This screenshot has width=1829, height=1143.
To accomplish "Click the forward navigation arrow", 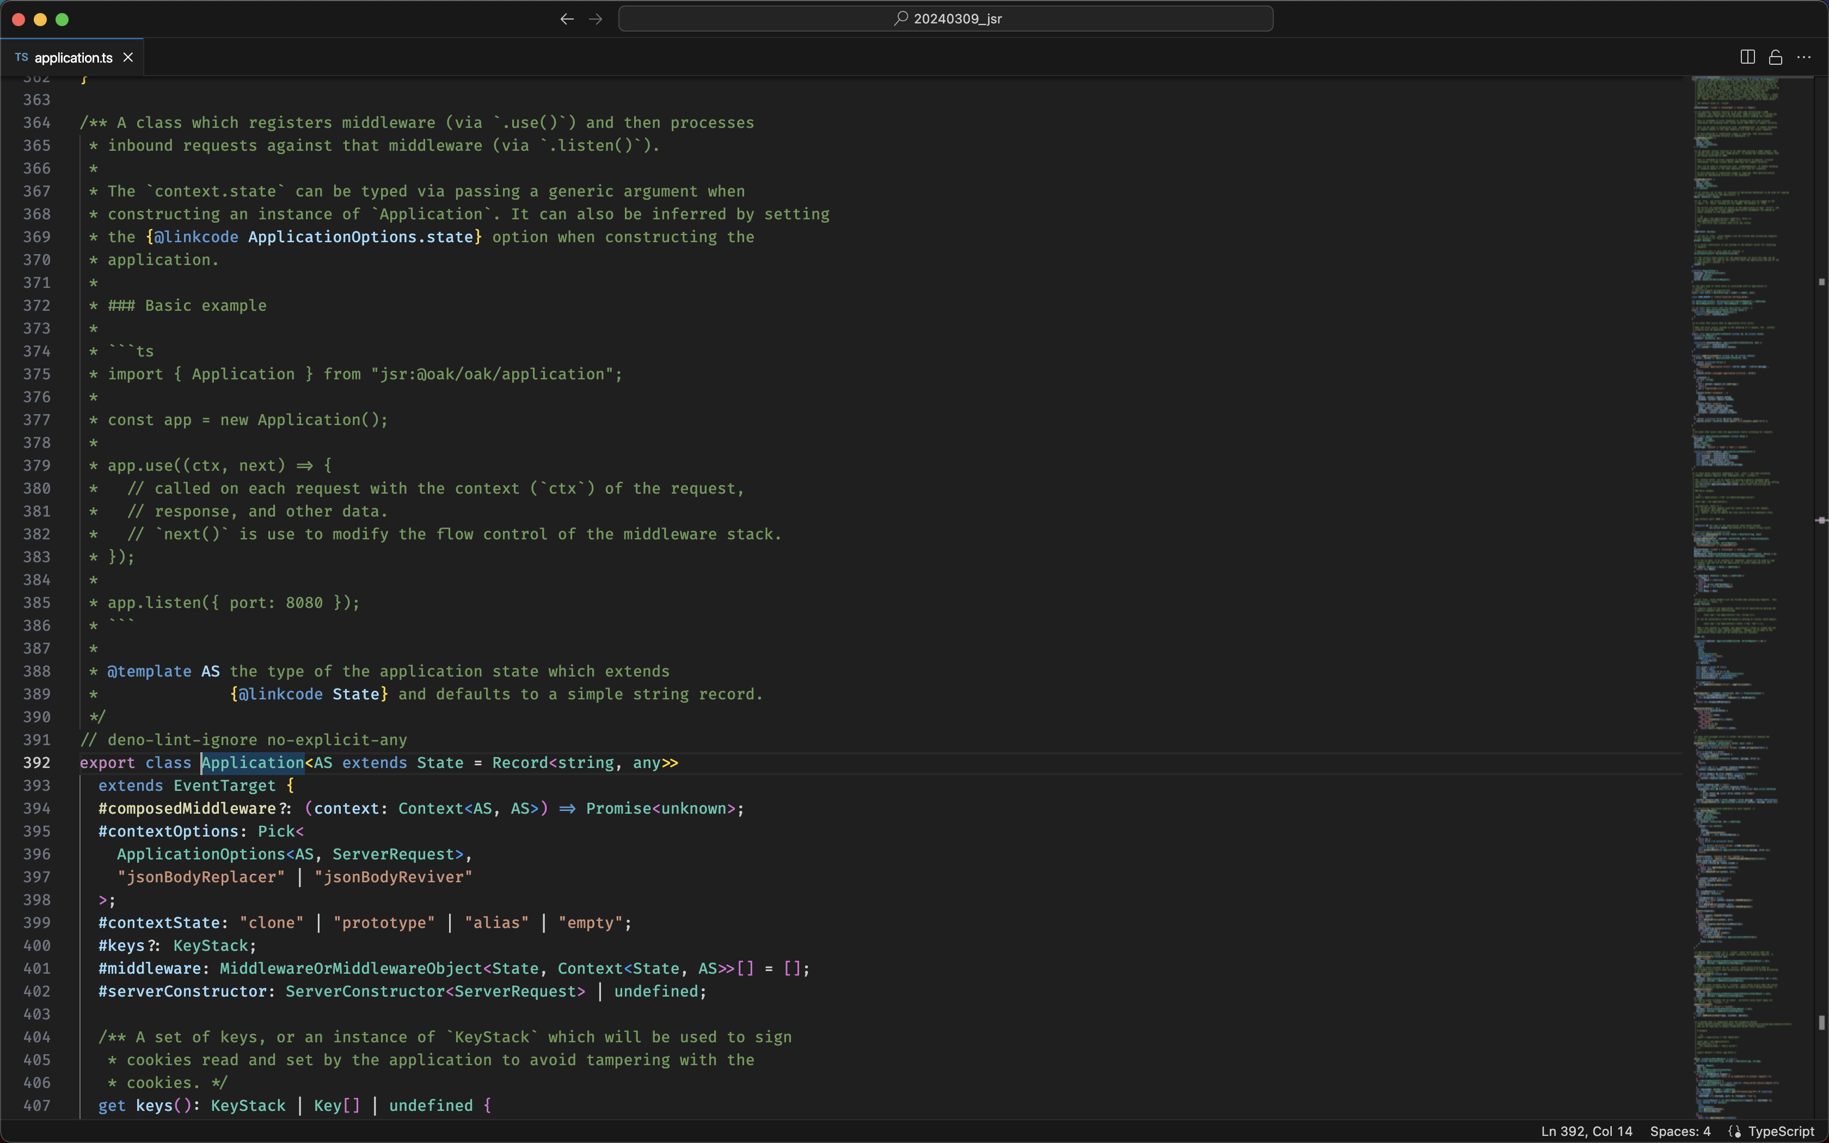I will 596,19.
